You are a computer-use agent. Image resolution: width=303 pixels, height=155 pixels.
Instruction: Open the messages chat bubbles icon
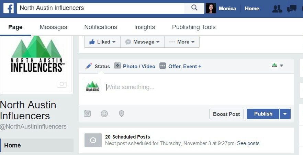292,9
